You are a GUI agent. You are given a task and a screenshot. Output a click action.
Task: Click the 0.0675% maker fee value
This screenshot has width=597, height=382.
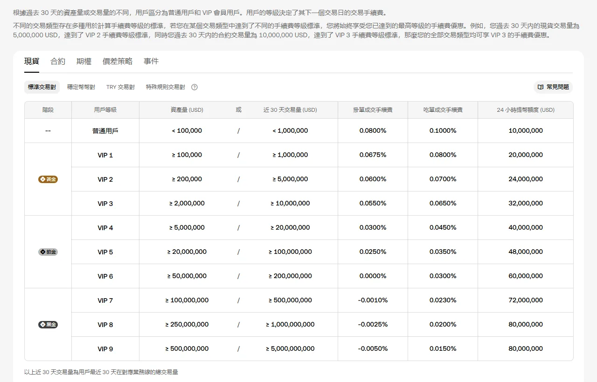coord(373,155)
